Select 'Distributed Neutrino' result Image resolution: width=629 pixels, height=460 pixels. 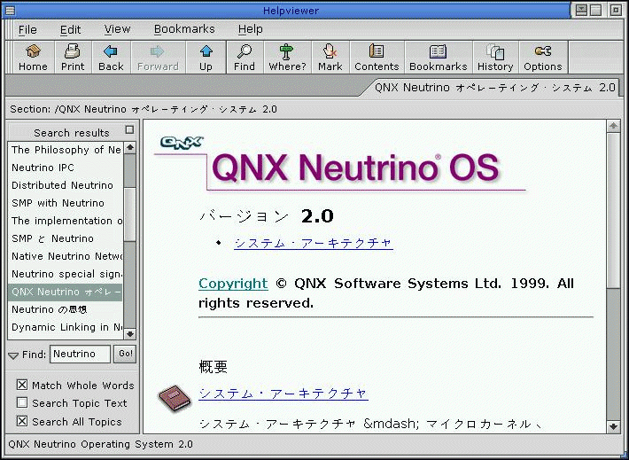tap(66, 185)
